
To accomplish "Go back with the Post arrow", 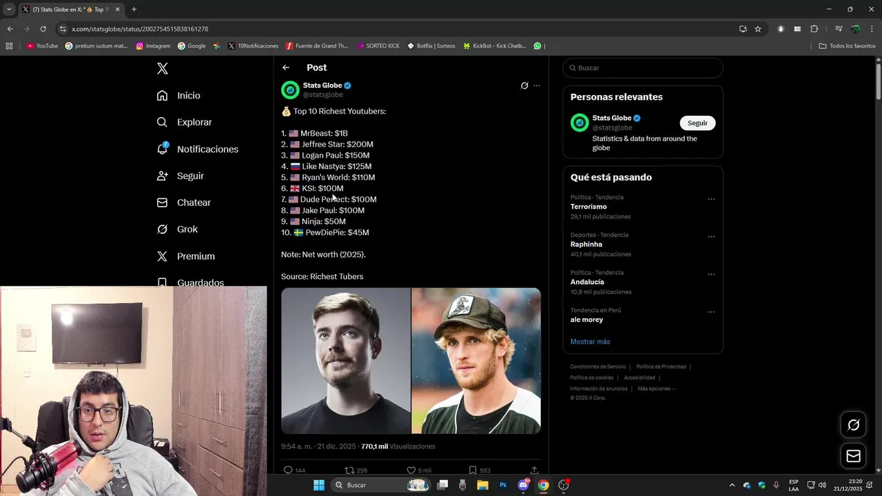I will (x=286, y=68).
